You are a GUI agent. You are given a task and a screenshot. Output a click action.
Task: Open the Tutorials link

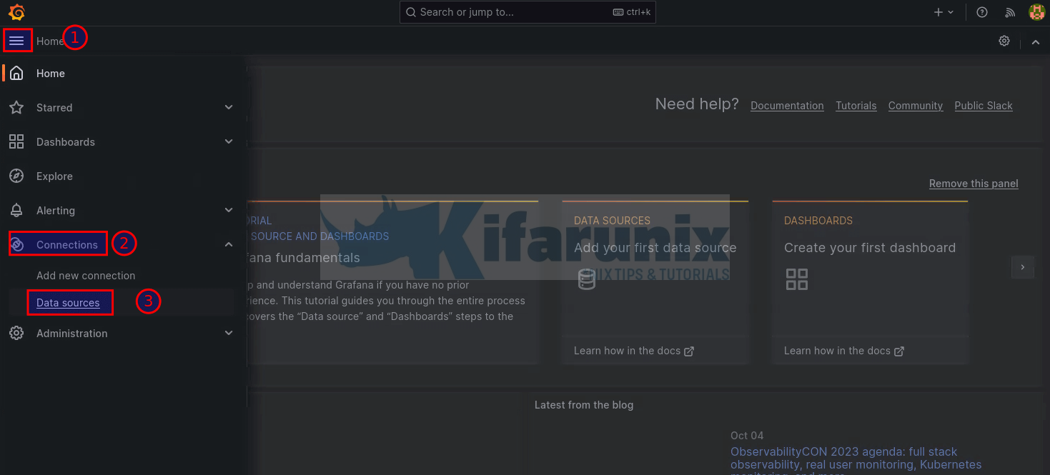856,106
